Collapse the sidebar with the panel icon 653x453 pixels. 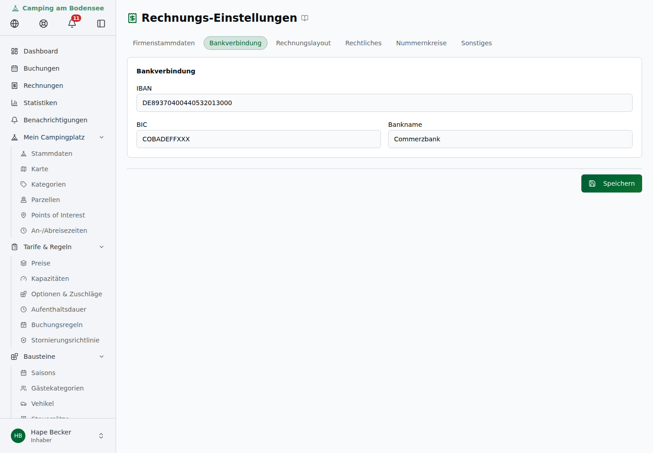[x=101, y=24]
